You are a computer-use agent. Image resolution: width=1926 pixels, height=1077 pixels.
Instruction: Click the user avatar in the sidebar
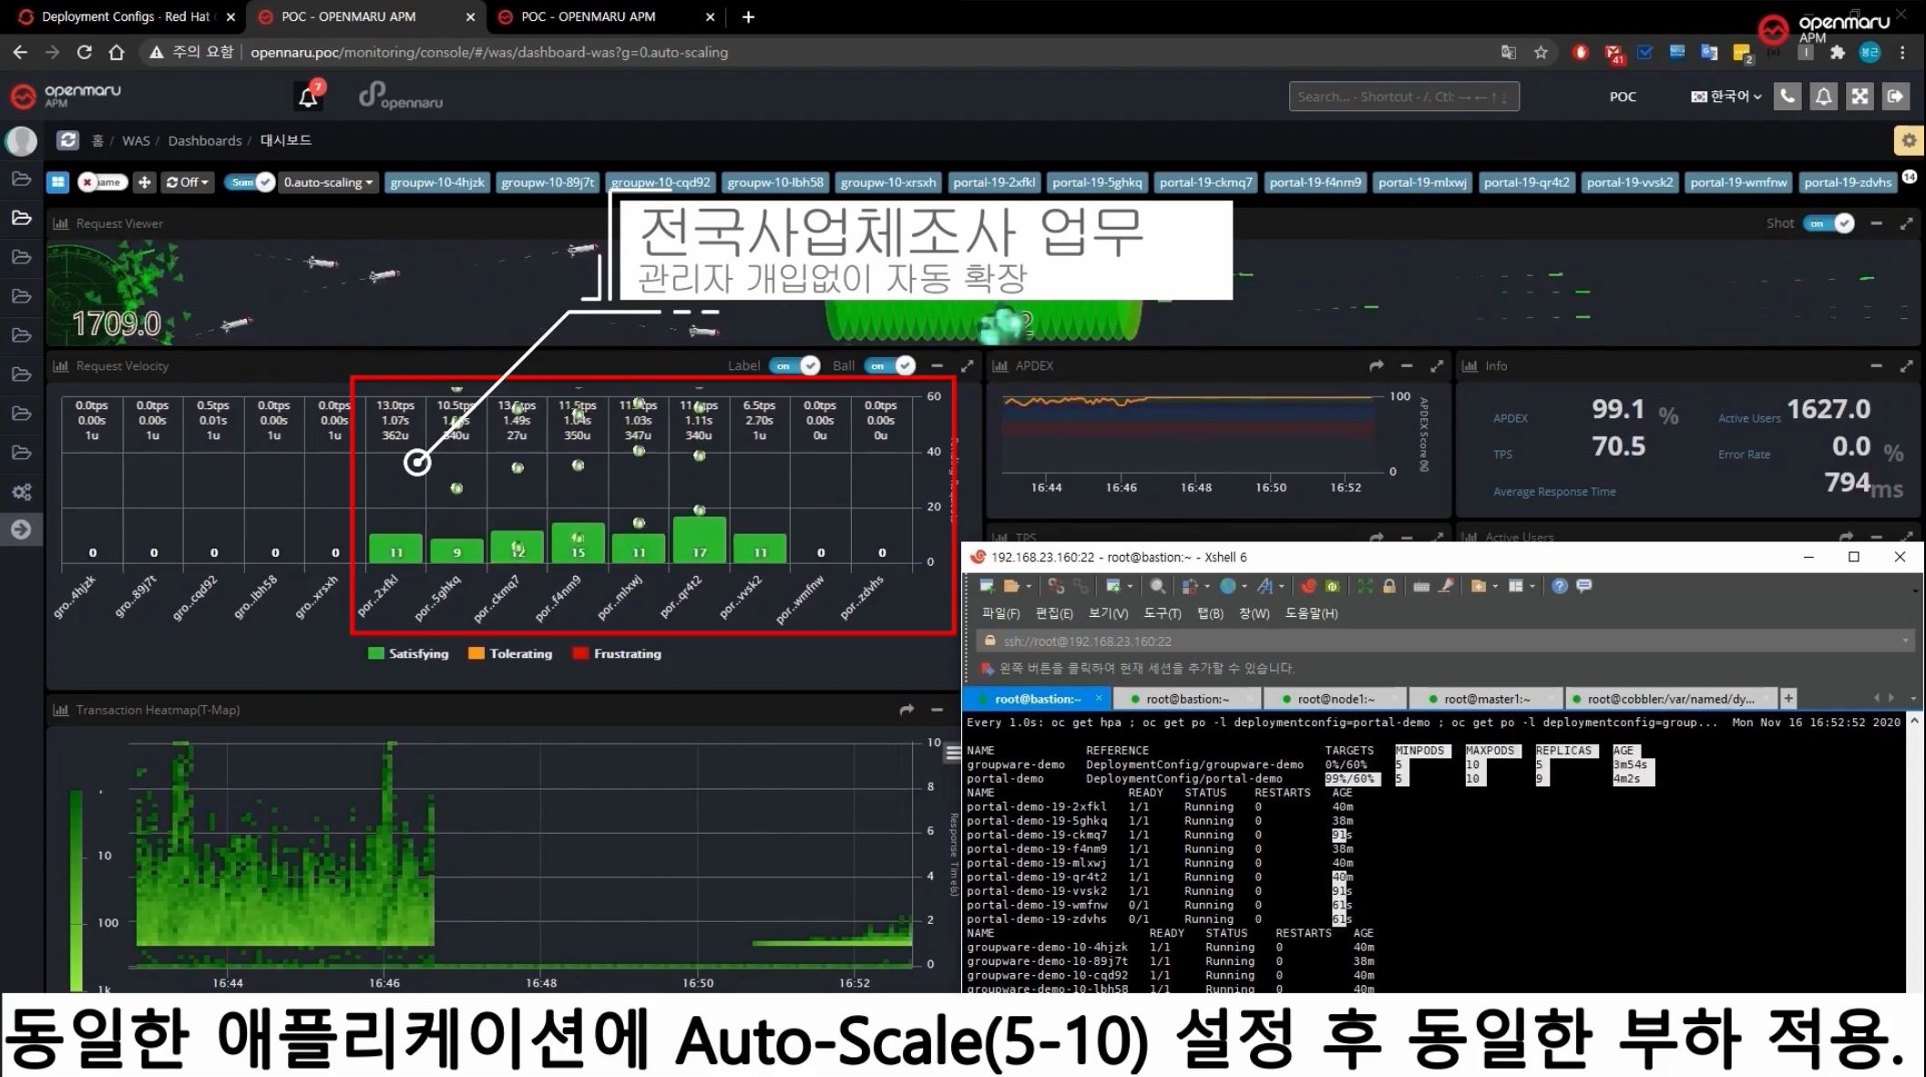click(x=21, y=140)
